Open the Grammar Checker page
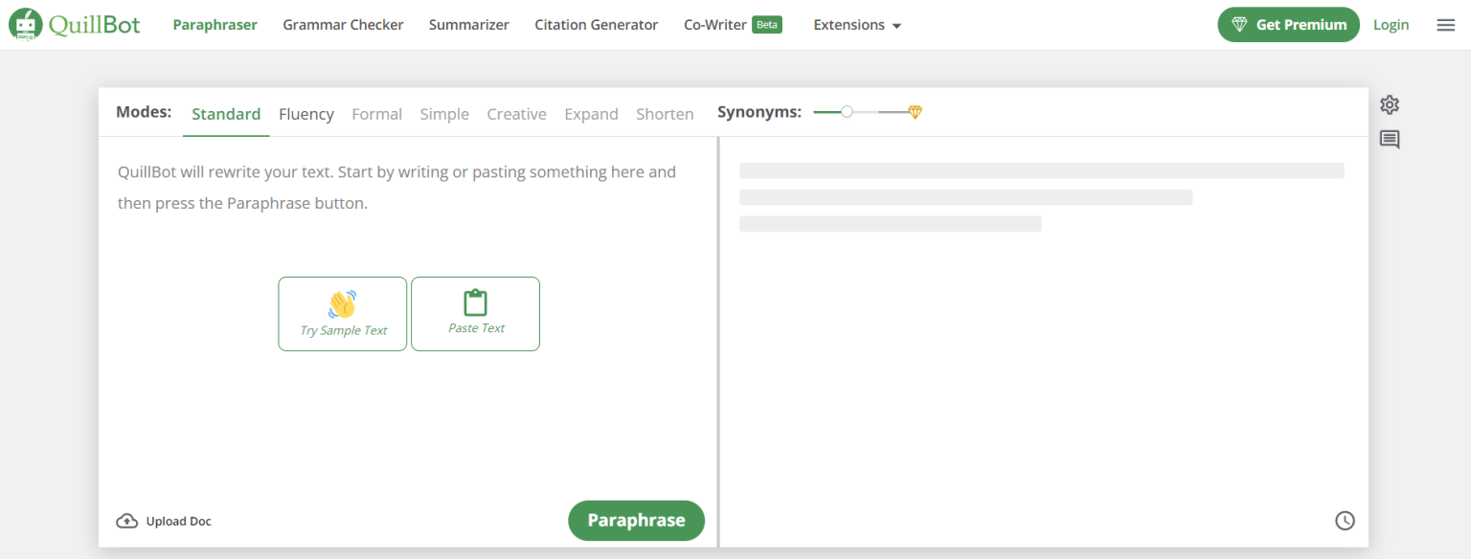 click(343, 25)
